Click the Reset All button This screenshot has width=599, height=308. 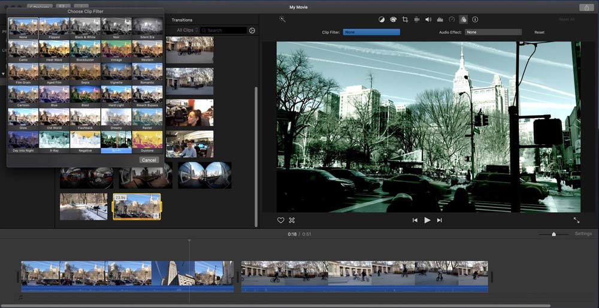tap(567, 20)
